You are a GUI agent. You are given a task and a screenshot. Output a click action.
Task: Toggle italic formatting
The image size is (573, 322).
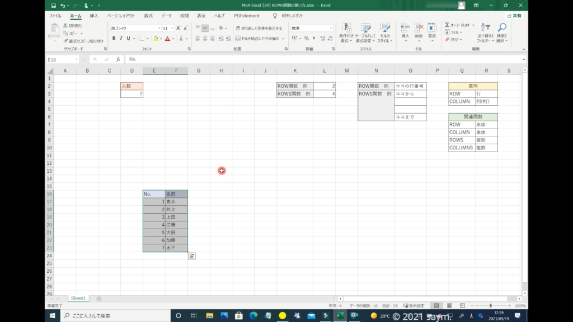pyautogui.click(x=121, y=39)
